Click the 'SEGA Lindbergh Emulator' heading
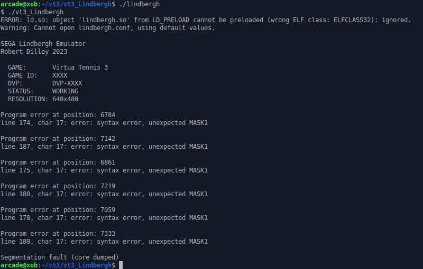Screen dimensions: 423x269 (43, 44)
